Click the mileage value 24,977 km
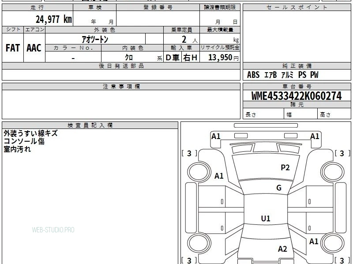The image size is (353, 264). point(54,19)
